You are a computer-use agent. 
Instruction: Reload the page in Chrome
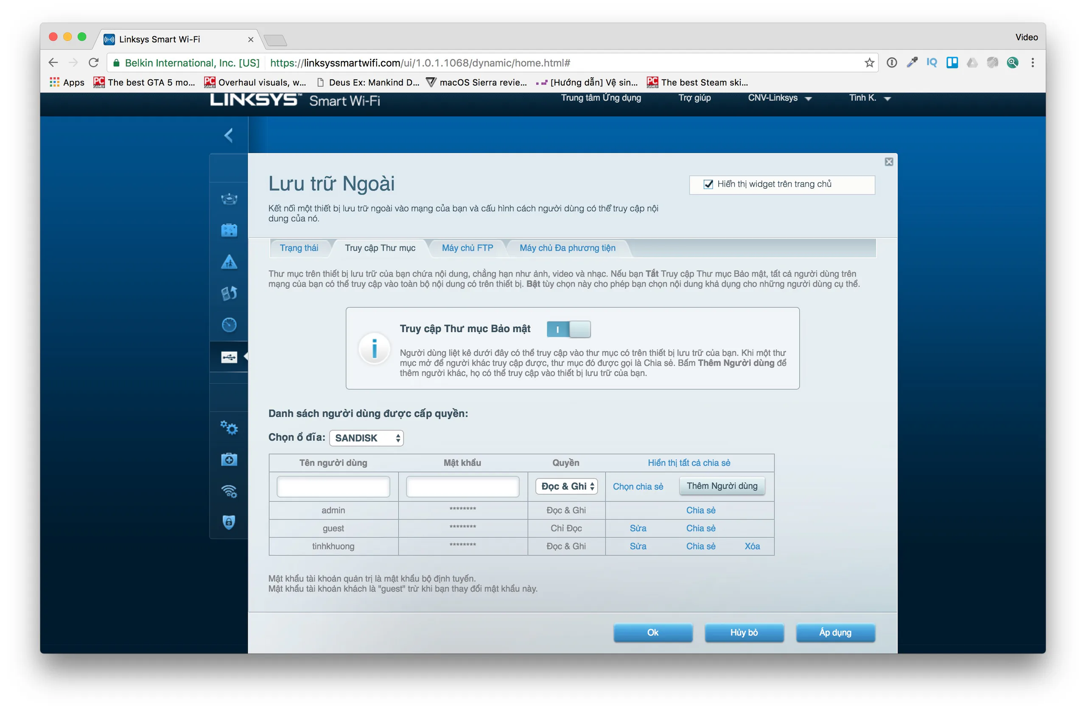point(94,62)
